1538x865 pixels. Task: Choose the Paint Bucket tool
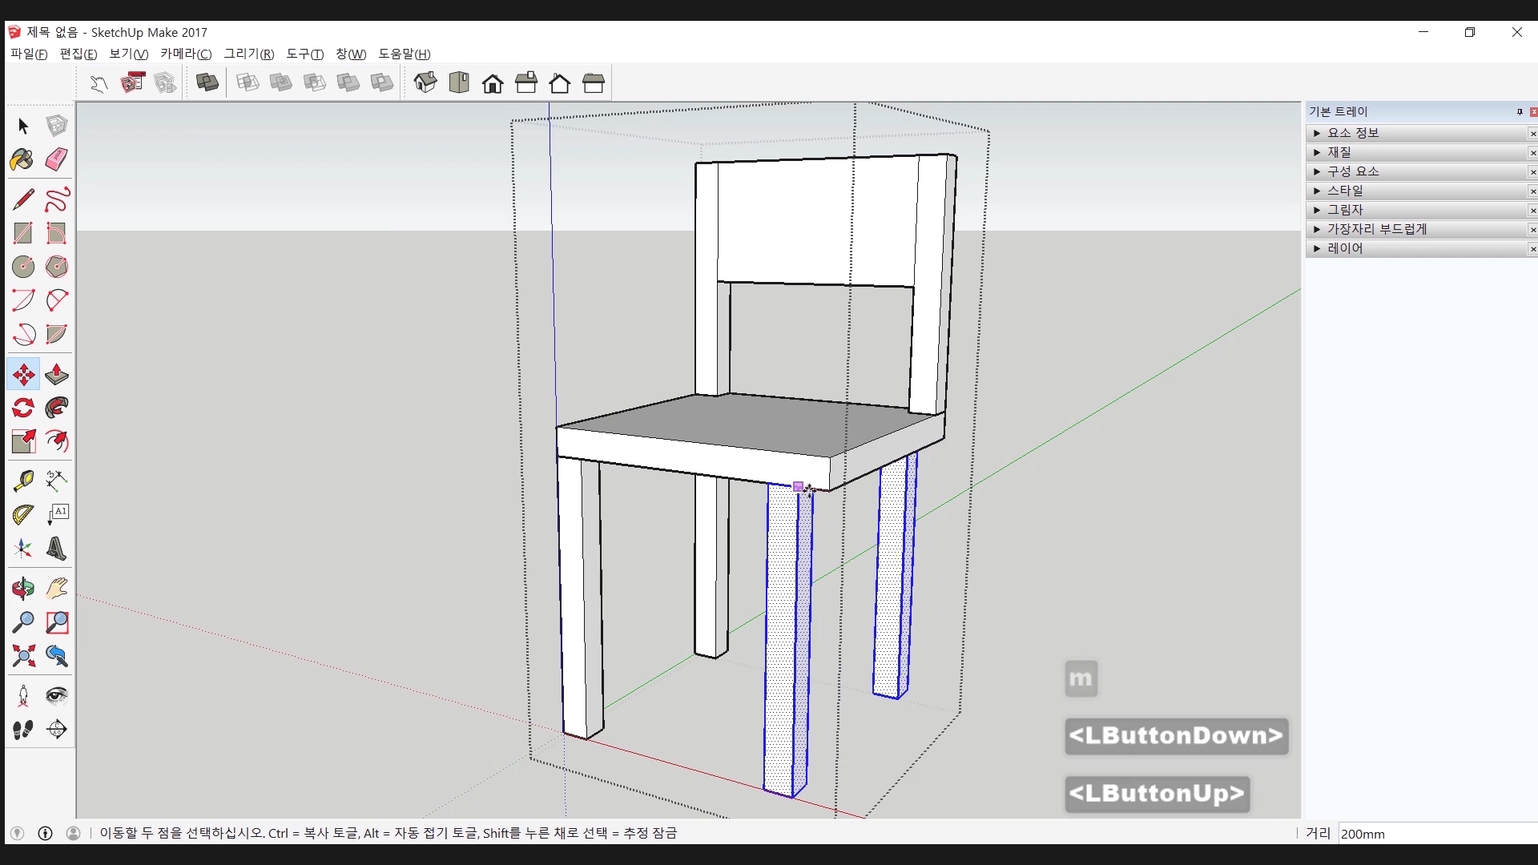pos(22,159)
